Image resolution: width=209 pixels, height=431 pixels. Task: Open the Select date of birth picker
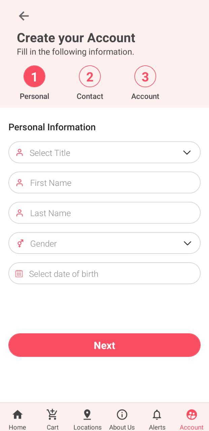[104, 273]
